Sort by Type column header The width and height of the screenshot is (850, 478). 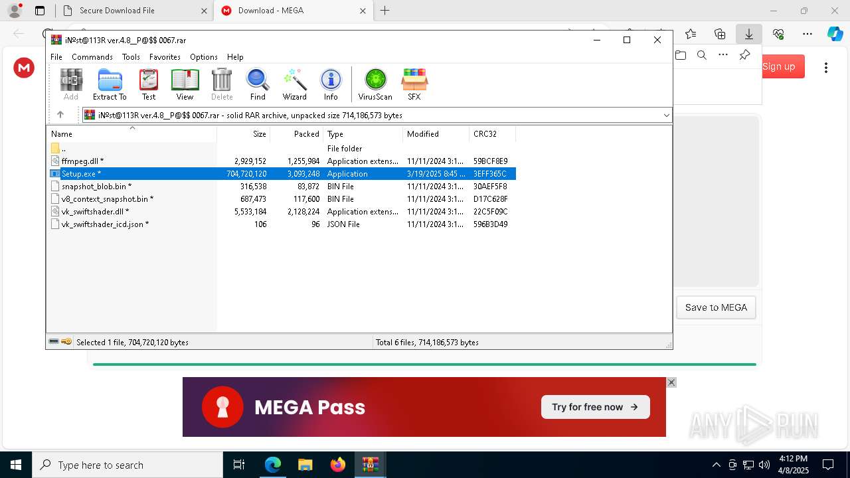363,133
